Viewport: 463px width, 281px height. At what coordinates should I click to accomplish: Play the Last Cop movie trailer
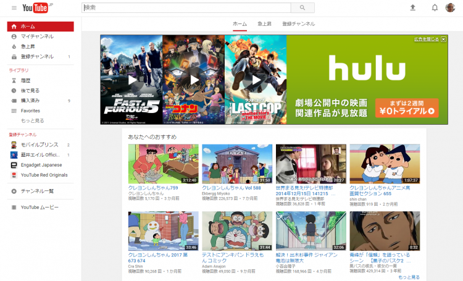pyautogui.click(x=256, y=80)
